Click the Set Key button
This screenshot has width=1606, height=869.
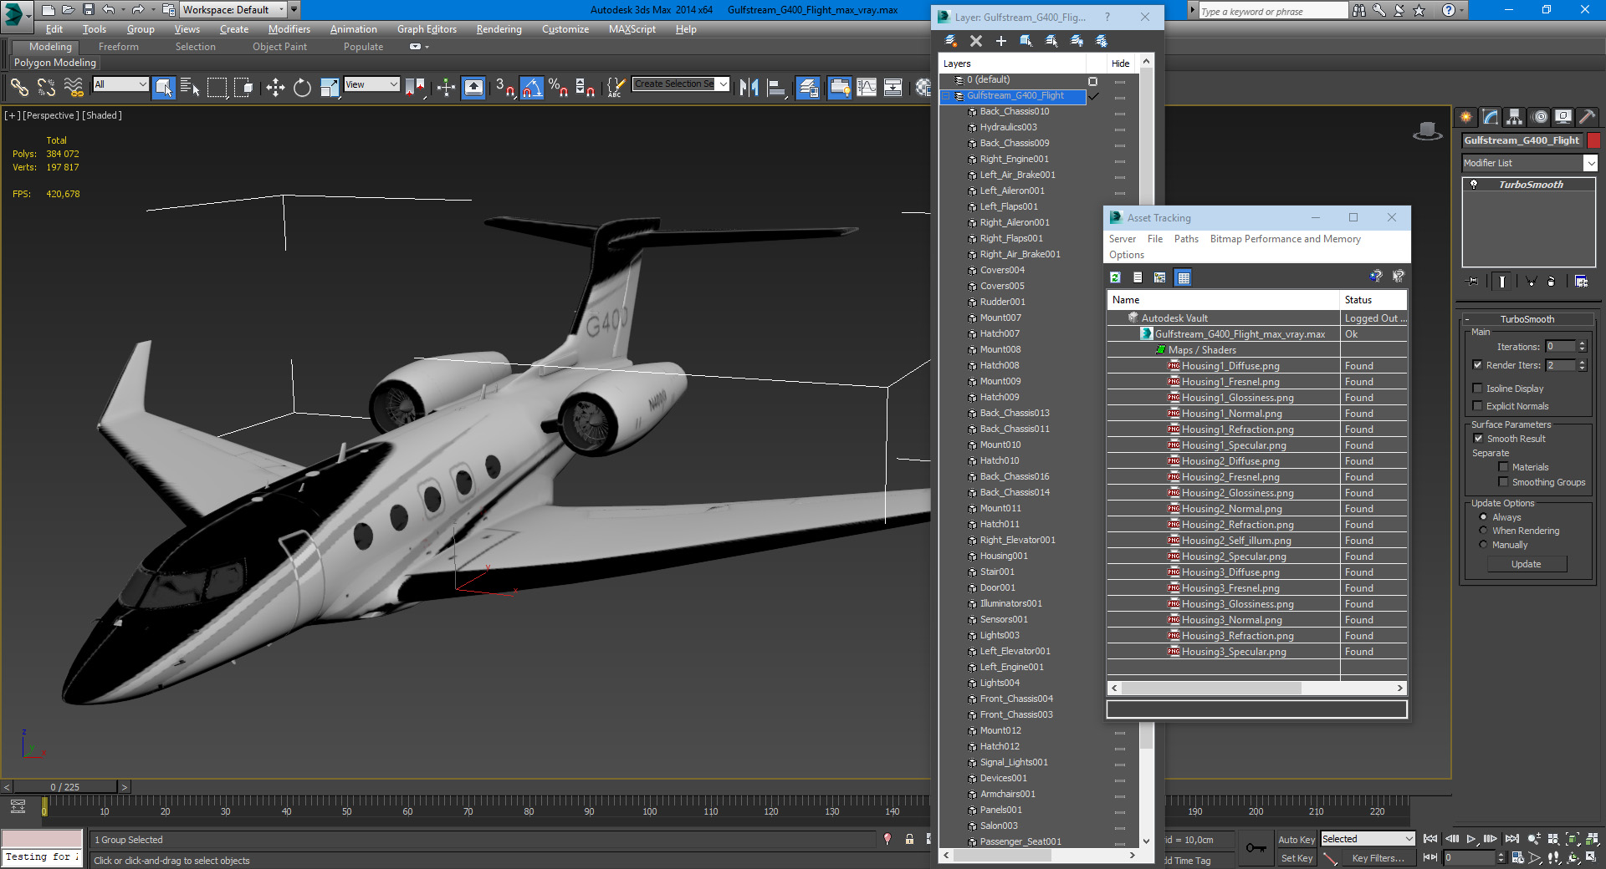coord(1297,858)
